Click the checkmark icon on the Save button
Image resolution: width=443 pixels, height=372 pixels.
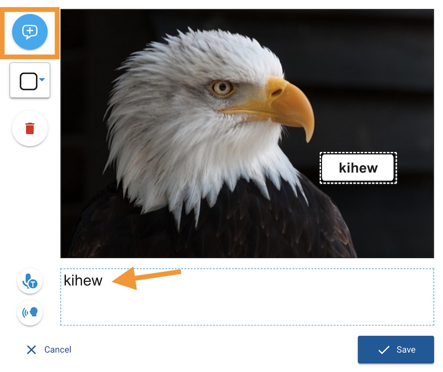click(384, 350)
